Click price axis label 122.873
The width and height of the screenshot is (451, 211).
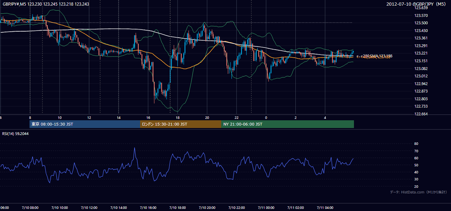pos(421,91)
